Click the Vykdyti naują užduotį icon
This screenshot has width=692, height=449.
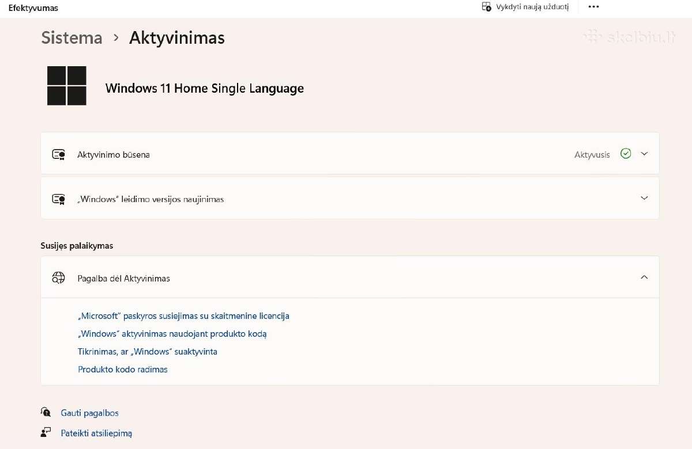click(487, 7)
